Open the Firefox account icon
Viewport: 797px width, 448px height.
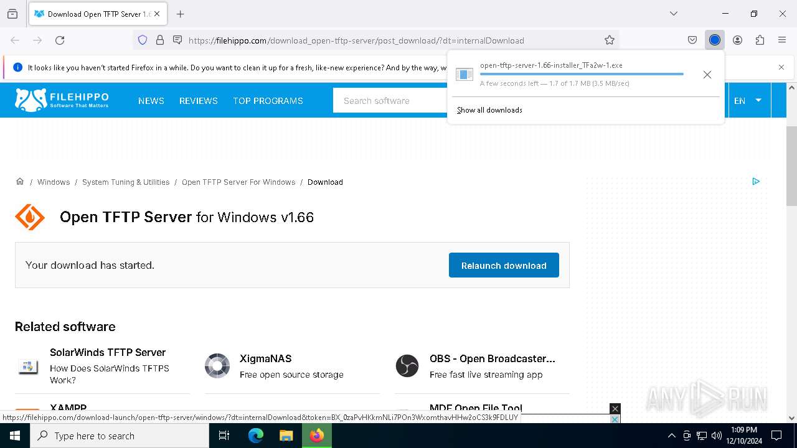737,40
